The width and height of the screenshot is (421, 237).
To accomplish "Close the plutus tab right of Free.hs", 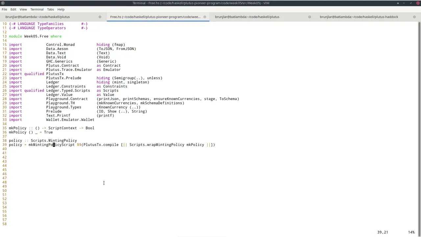I will click(310, 17).
